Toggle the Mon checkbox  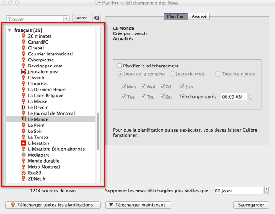click(x=124, y=87)
